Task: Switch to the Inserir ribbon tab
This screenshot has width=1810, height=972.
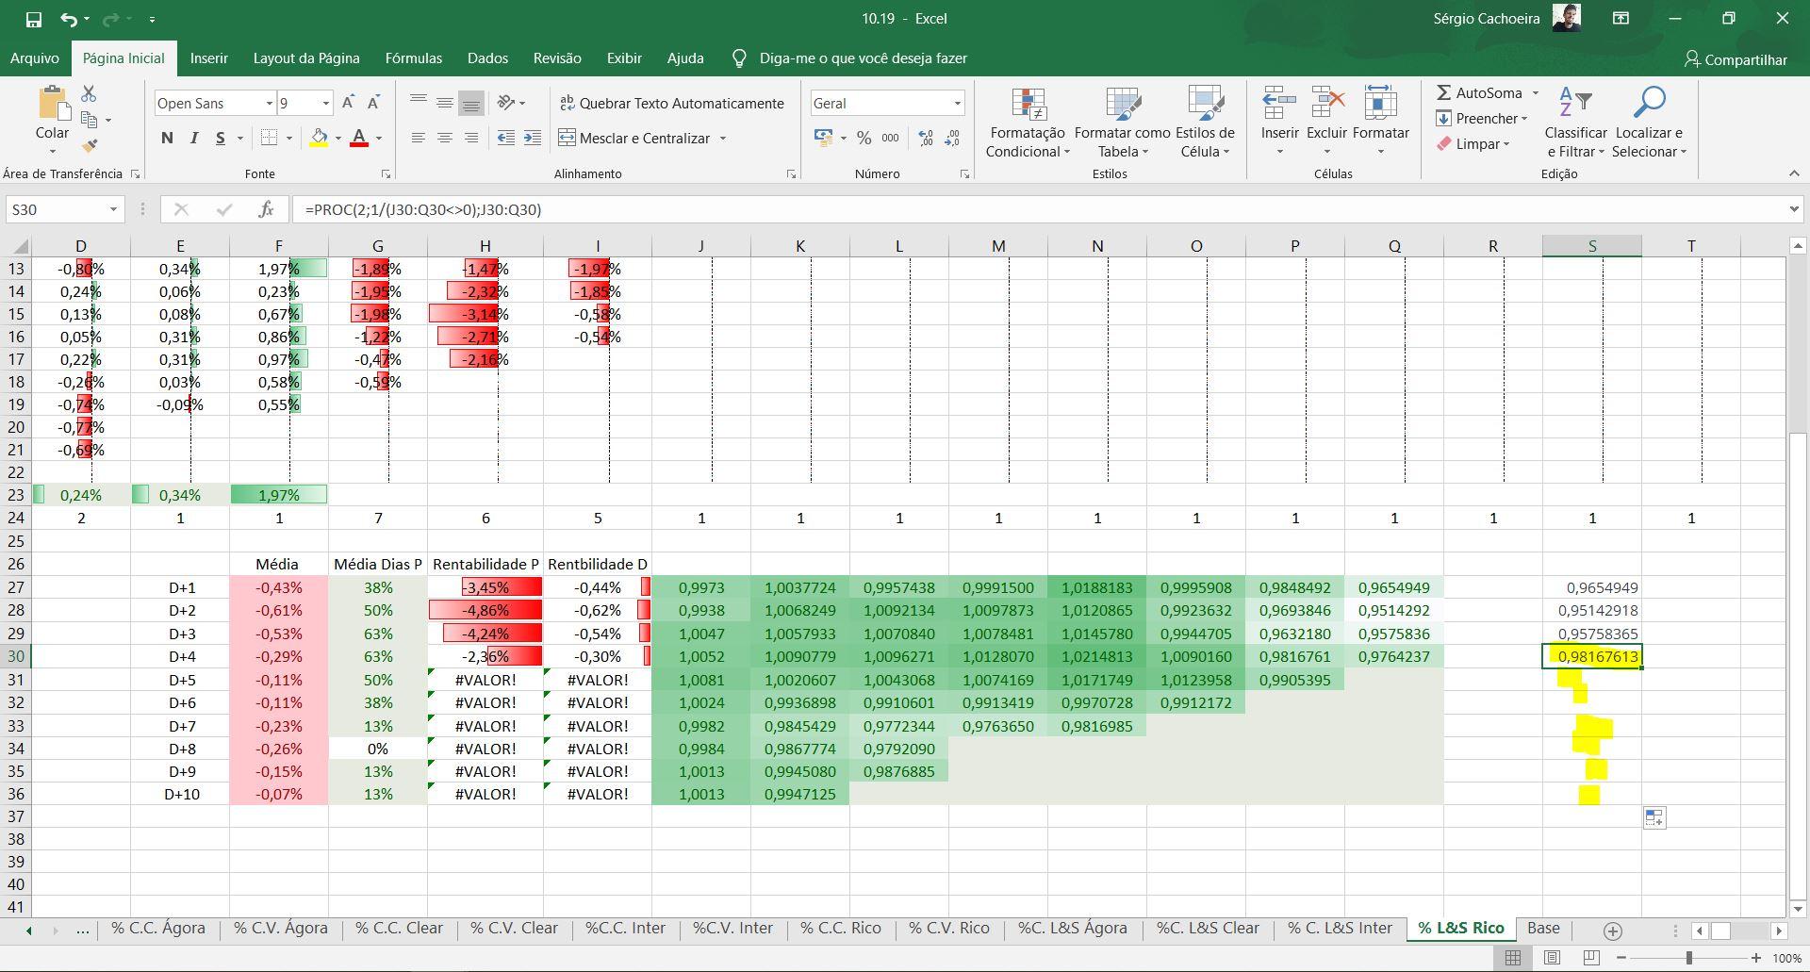Action: click(208, 58)
